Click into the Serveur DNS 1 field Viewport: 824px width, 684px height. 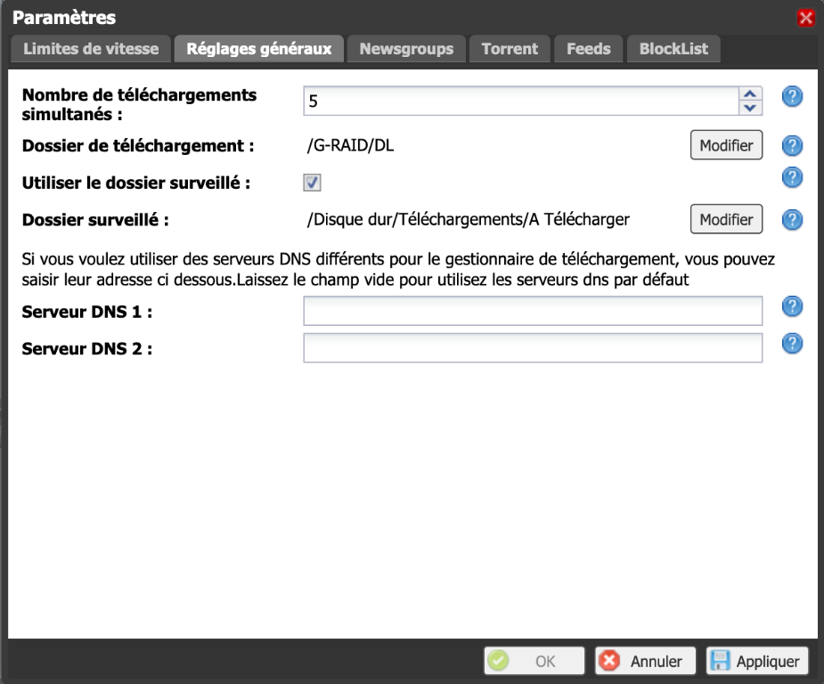click(x=533, y=312)
